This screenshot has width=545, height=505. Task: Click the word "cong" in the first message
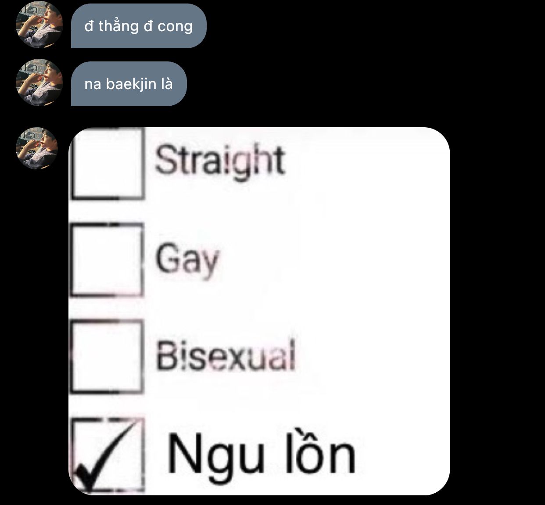tap(175, 27)
